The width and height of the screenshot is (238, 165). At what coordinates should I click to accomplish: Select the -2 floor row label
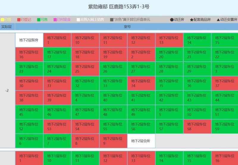(7, 91)
